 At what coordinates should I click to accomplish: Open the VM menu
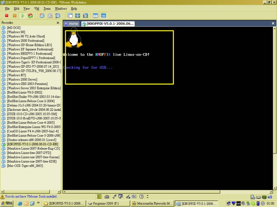tap(37, 8)
